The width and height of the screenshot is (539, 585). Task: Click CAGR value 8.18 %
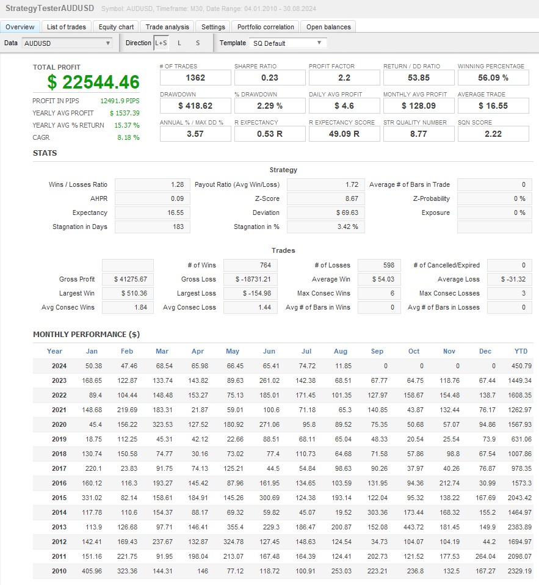(128, 137)
